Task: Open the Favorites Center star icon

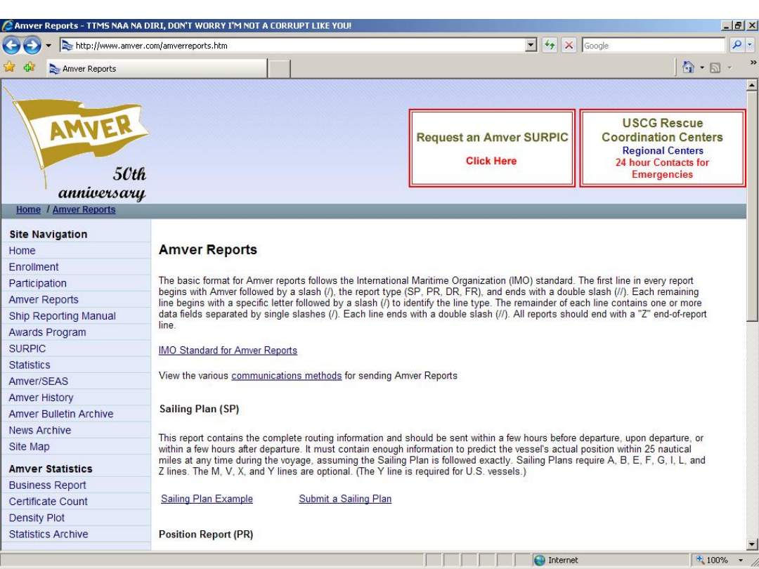Action: (10, 67)
